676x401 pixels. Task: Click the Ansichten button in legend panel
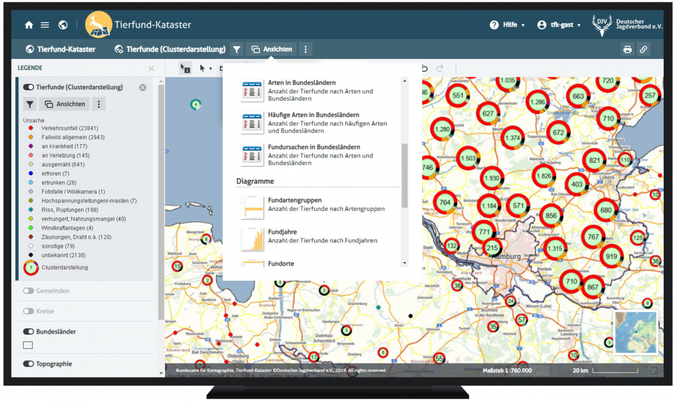(65, 104)
